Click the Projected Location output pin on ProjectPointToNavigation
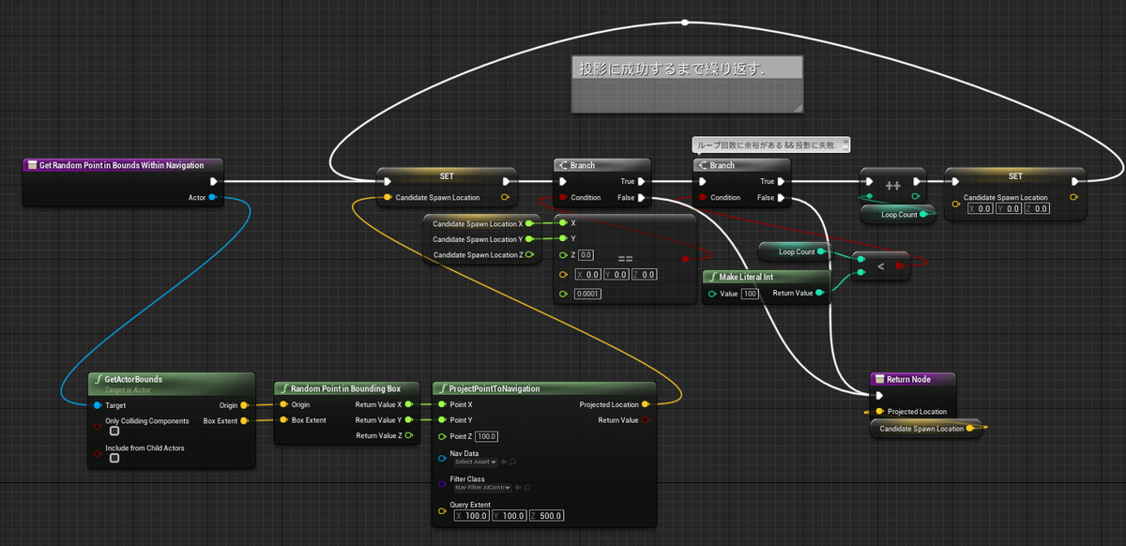Screen dimensions: 1126x546 [645, 405]
